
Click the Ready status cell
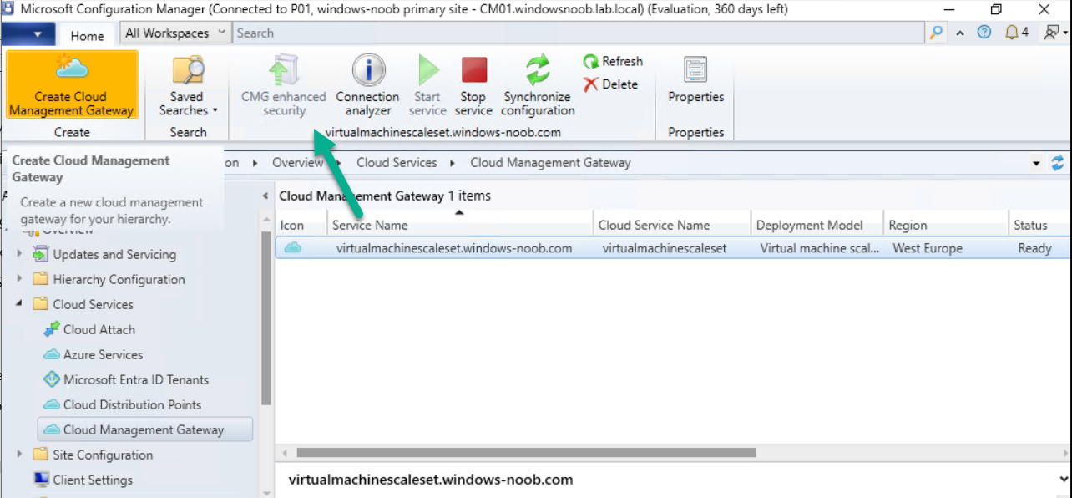click(1034, 248)
